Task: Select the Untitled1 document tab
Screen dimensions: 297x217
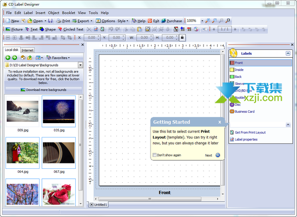Action: pyautogui.click(x=99, y=205)
